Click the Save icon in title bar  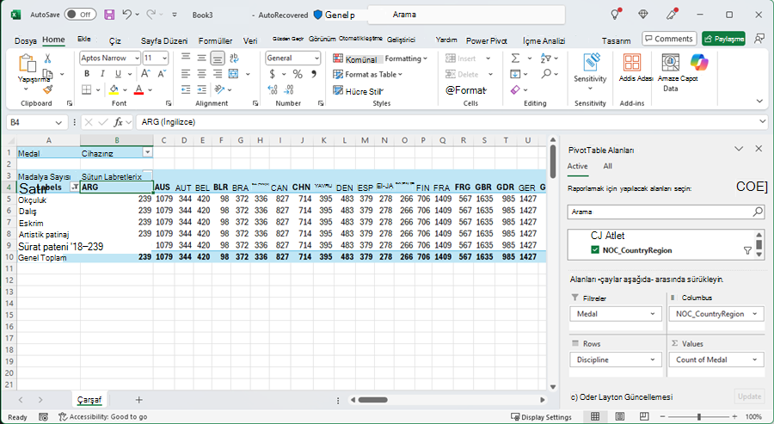tap(109, 15)
